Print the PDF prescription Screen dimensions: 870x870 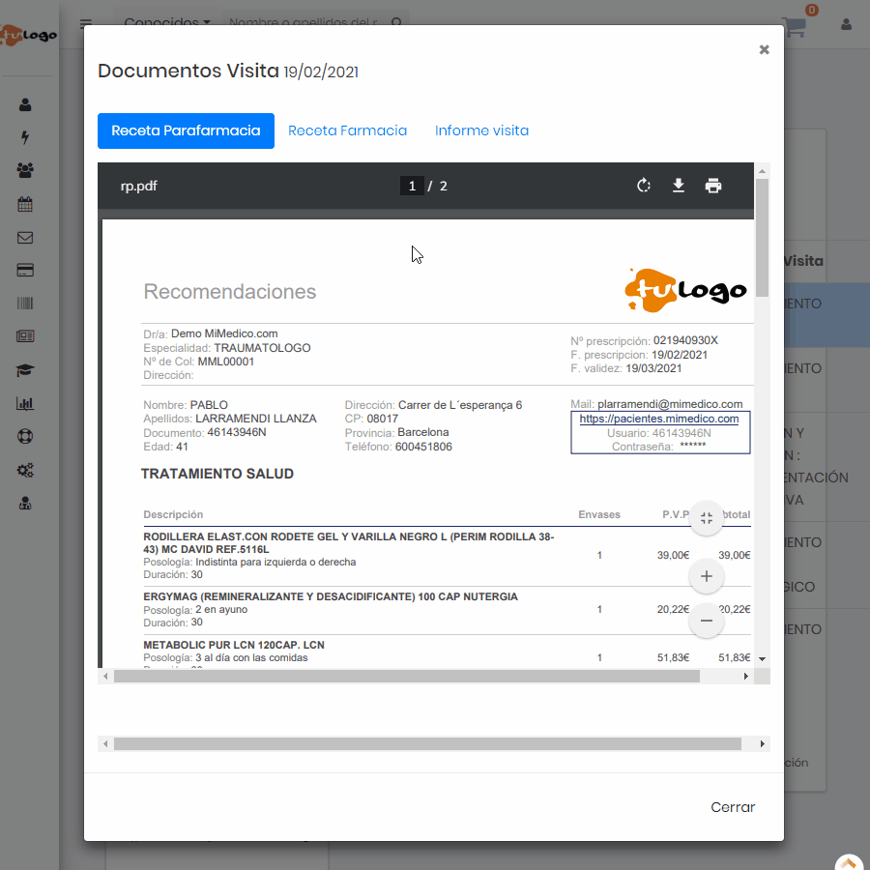point(713,186)
